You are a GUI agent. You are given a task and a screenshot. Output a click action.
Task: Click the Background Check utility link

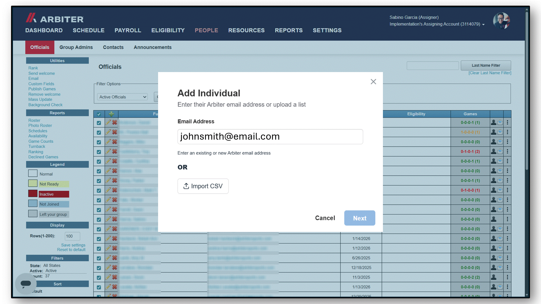tap(45, 105)
